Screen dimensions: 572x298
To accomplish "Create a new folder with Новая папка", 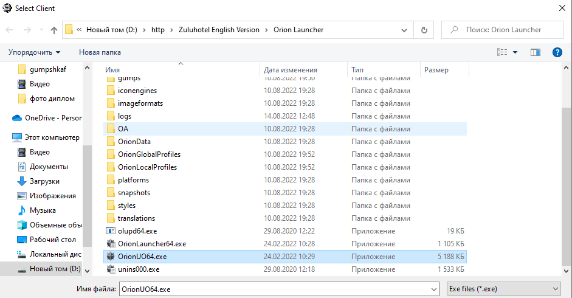I will (100, 52).
